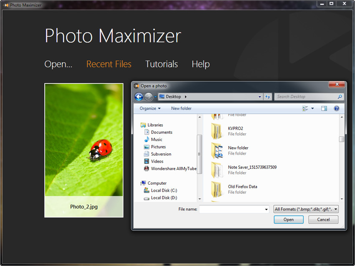Viewport: 355px width, 266px height.
Task: Open the Organize menu
Action: pos(150,108)
